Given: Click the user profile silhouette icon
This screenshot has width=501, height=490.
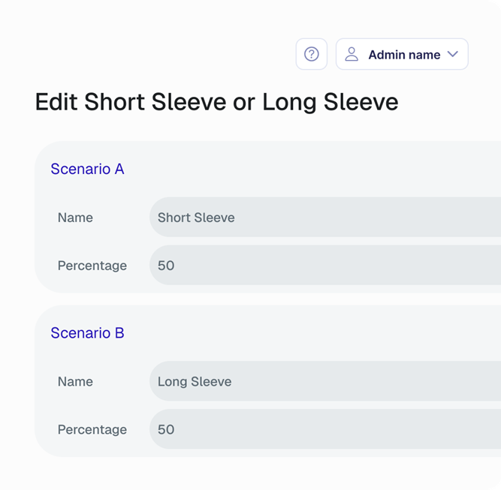Looking at the screenshot, I should (x=352, y=54).
